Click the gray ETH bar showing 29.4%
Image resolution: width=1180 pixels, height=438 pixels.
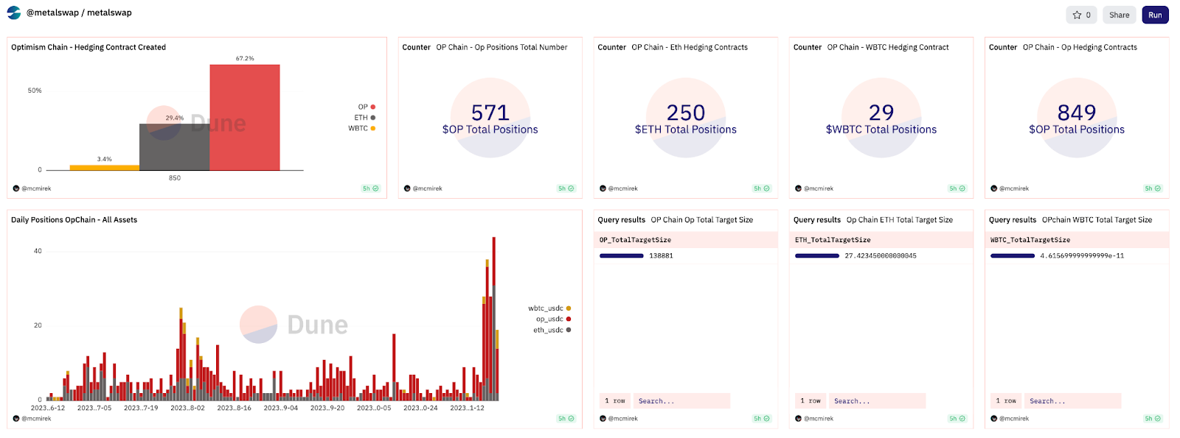pos(175,147)
